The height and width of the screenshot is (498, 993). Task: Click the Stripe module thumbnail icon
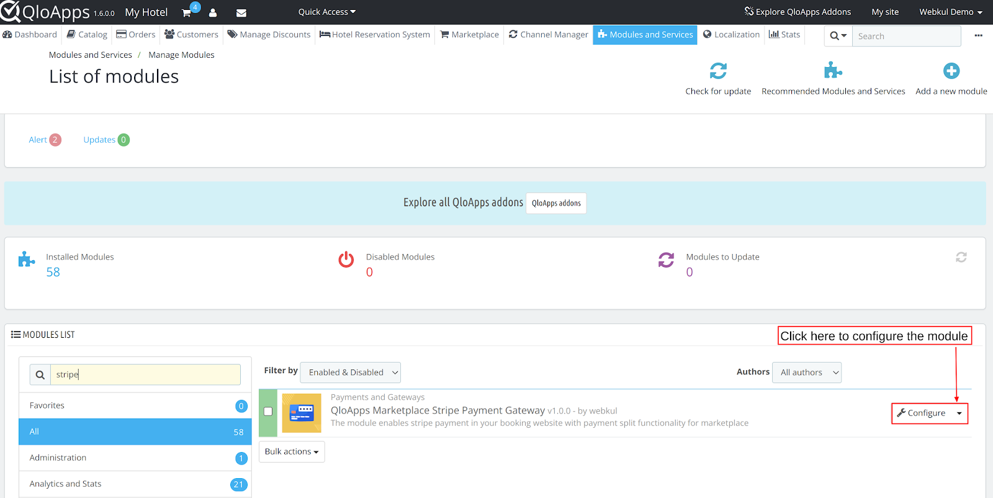[302, 413]
